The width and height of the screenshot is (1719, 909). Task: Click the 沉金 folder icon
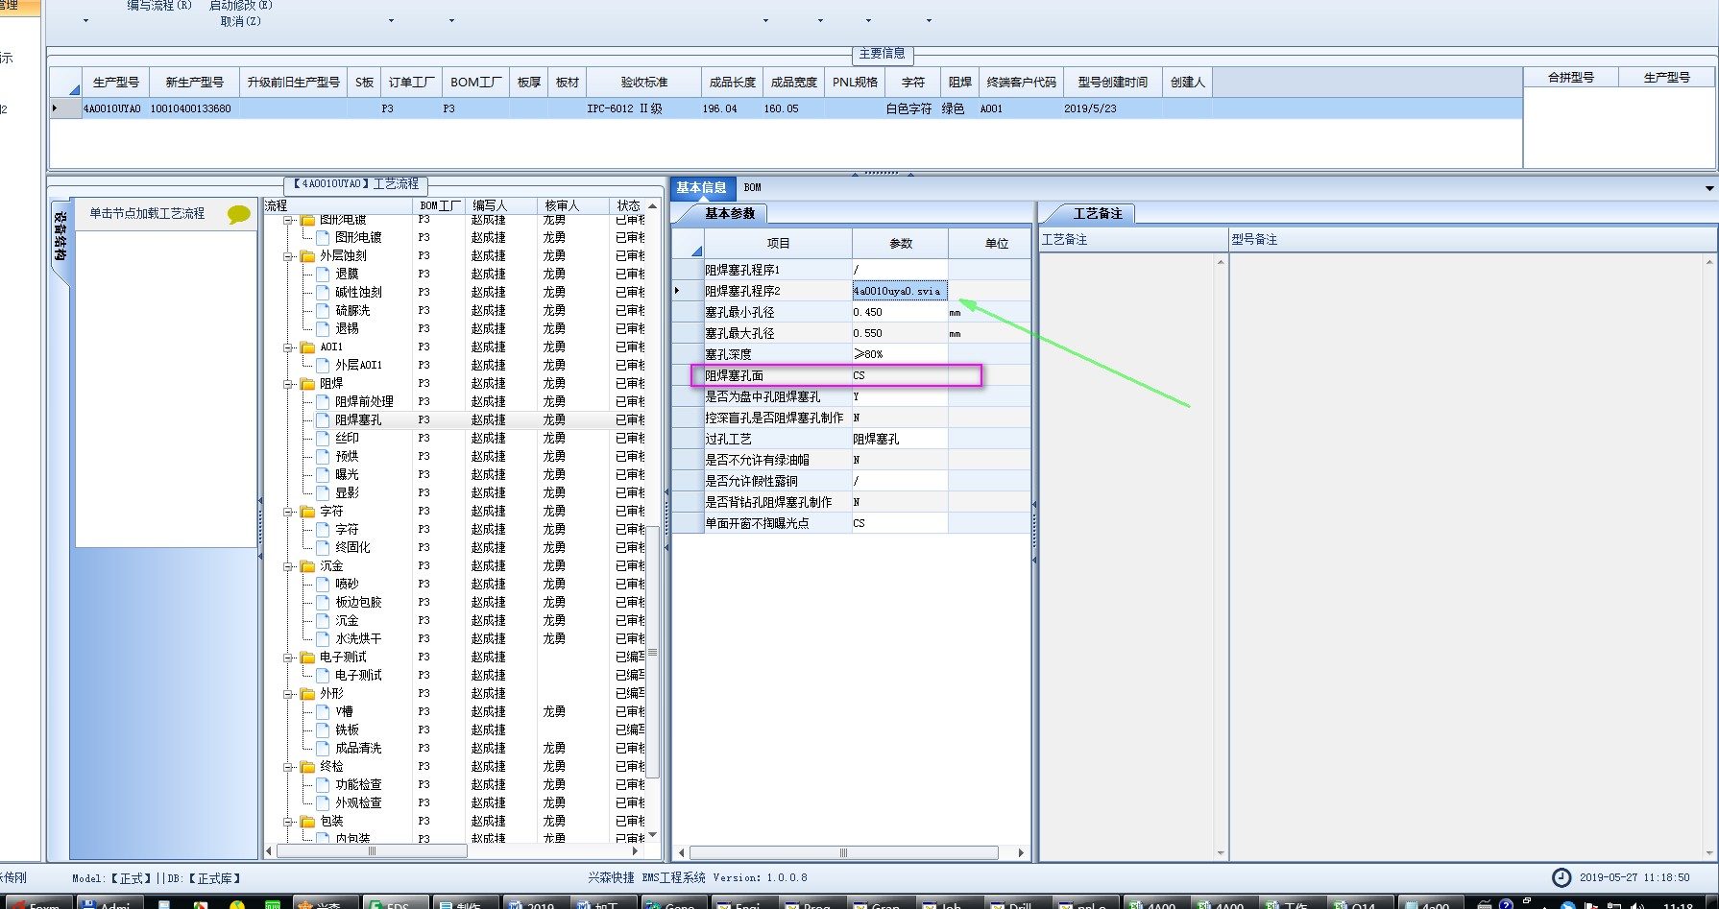307,565
